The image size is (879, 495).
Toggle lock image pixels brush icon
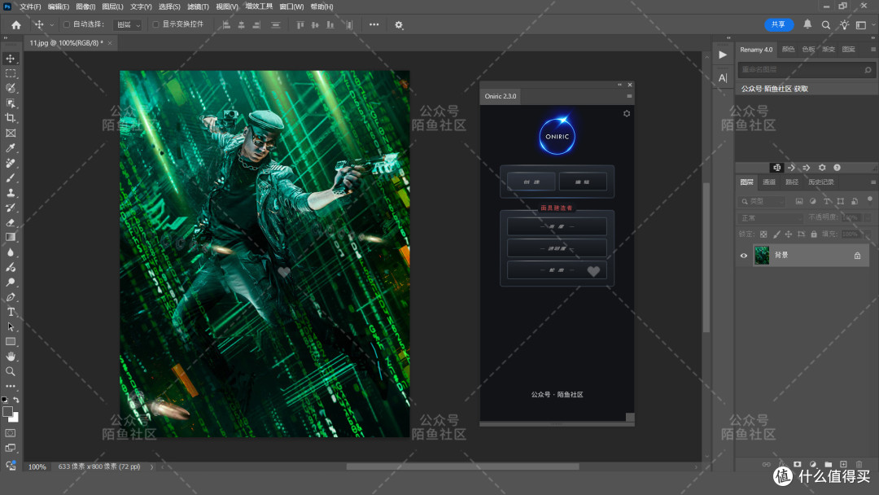click(x=776, y=234)
